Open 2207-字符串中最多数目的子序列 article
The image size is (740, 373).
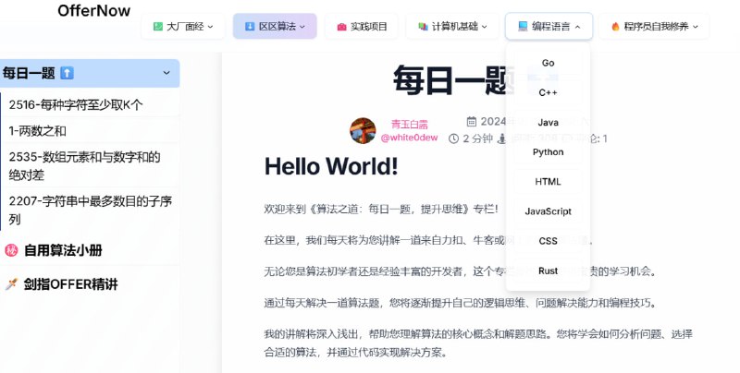(90, 211)
